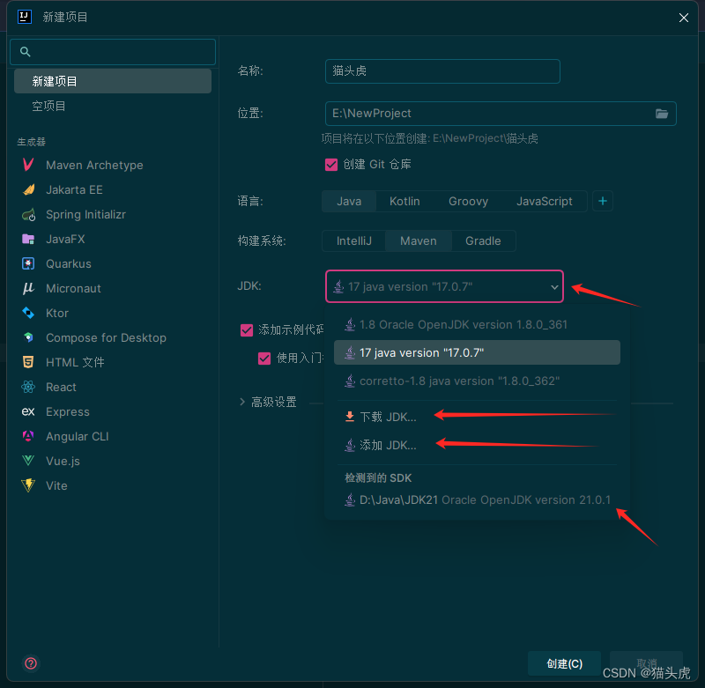Click the project name input field
Screen dimensions: 705x688
click(442, 71)
